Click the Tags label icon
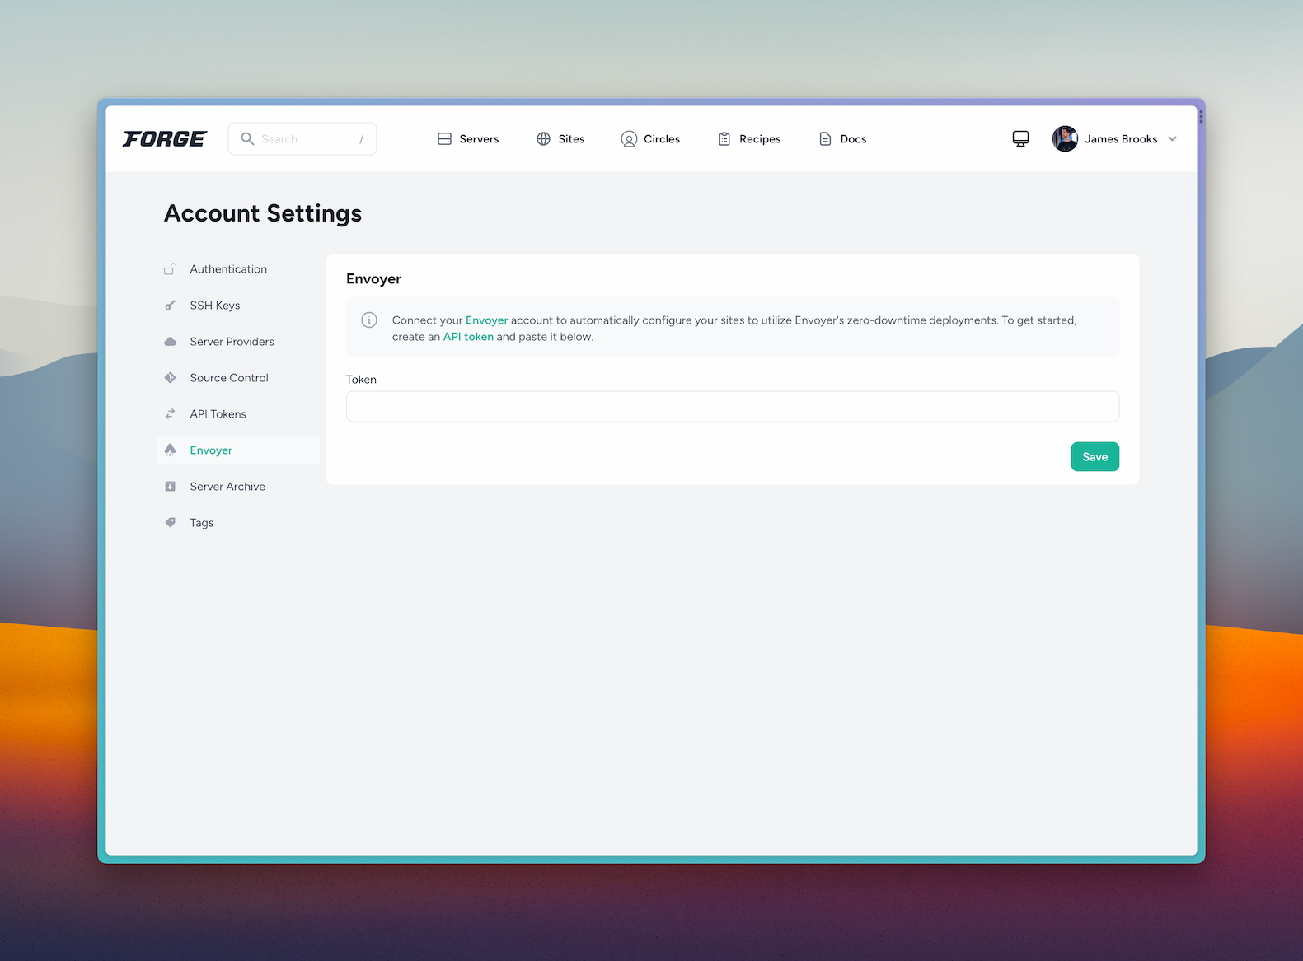1303x961 pixels. tap(170, 522)
